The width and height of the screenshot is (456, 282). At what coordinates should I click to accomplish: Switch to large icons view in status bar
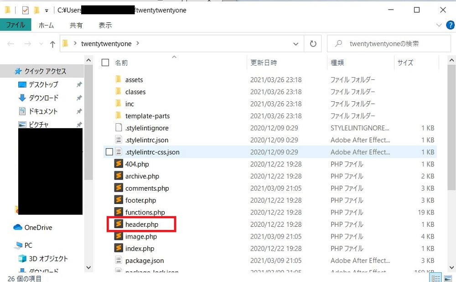tap(448, 277)
